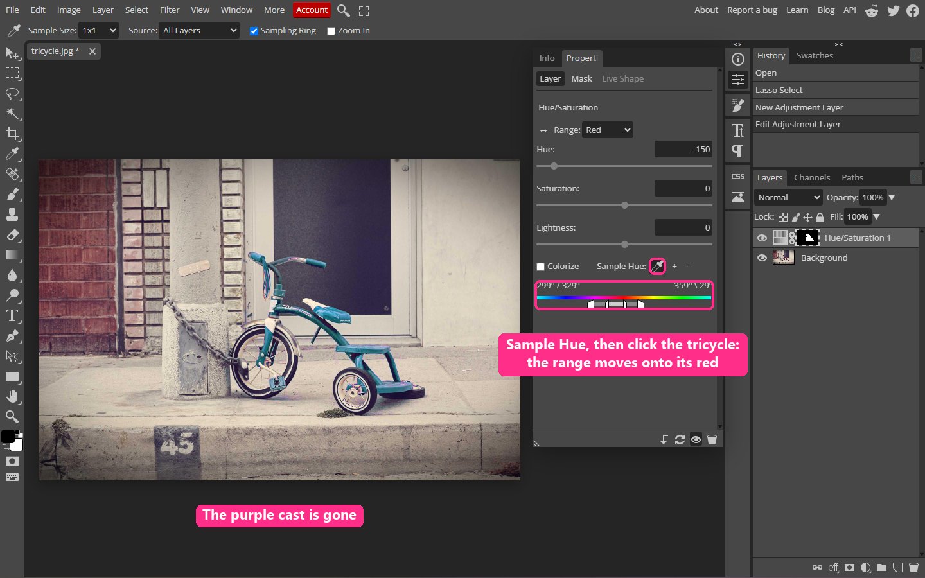Open the Character panel icon

pyautogui.click(x=738, y=131)
